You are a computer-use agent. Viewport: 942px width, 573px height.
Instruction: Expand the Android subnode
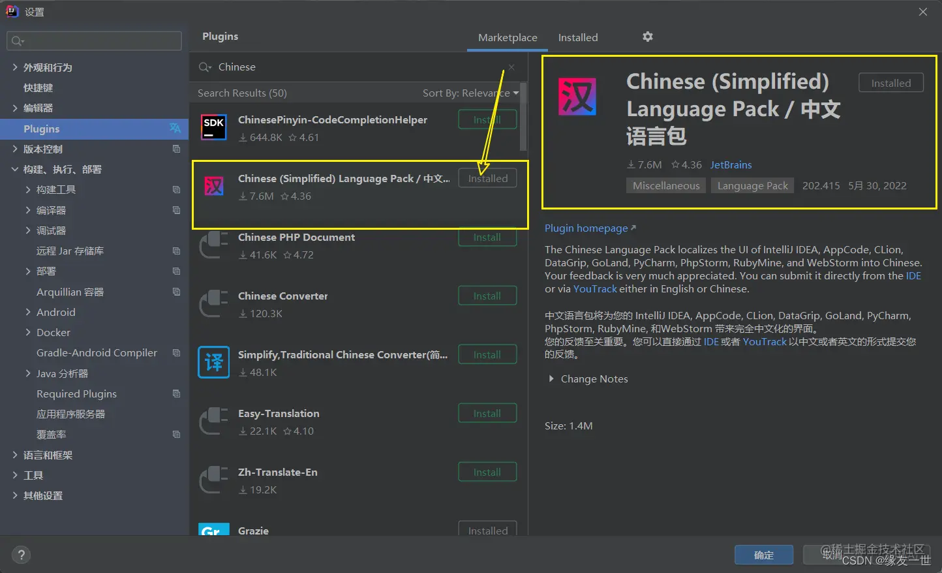pyautogui.click(x=28, y=312)
